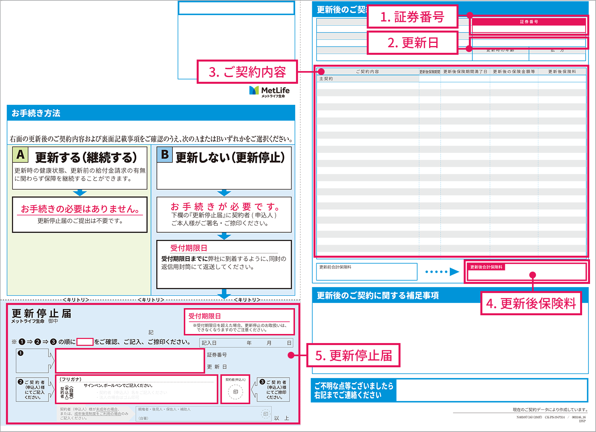Image resolution: width=596 pixels, height=432 pixels.
Task: Select the 5. 更新停止届 callout label
Action: point(353,355)
